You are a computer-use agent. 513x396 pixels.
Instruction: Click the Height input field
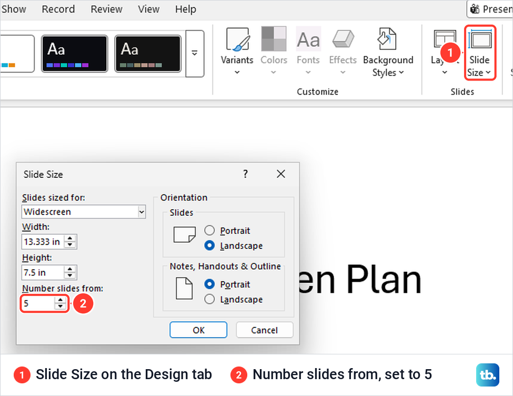pyautogui.click(x=43, y=273)
